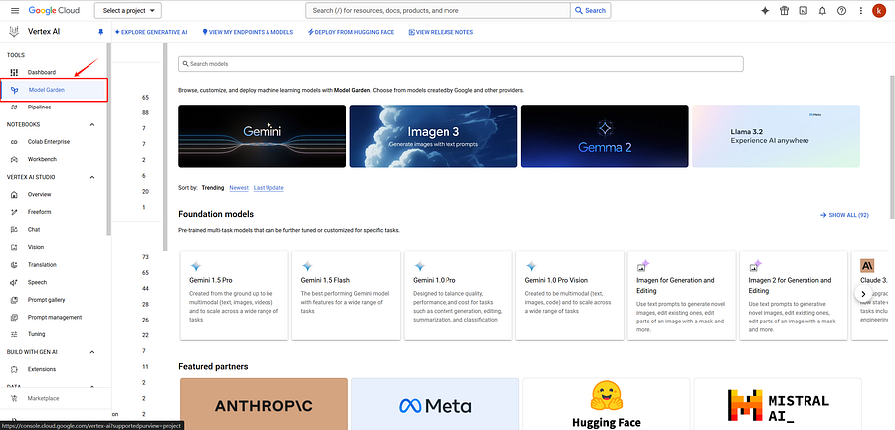Screen dimensions: 895x430
Task: Open Pipelines in the sidebar
Action: click(x=40, y=107)
